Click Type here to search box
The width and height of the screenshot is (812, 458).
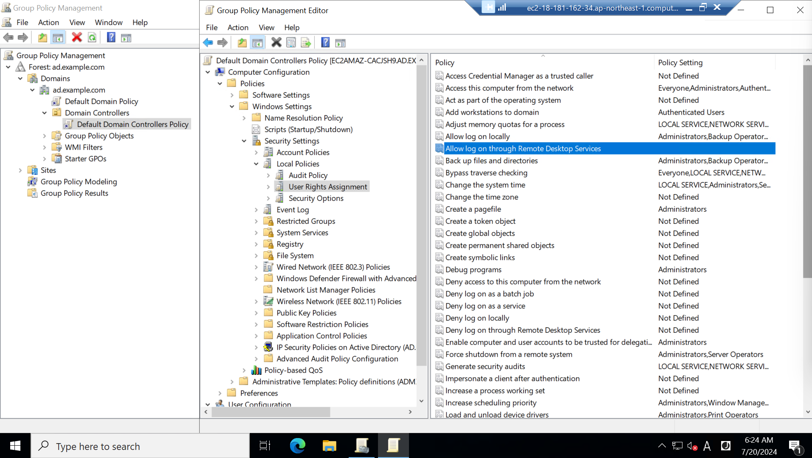[x=140, y=446]
